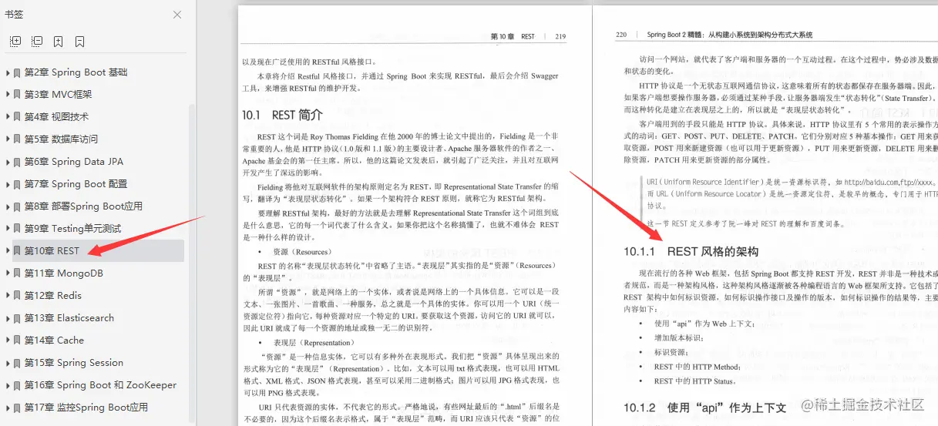Screen dimensions: 938x426
Task: Expand the 第17章 监控Spring Boot应用 arrow
Action: pos(8,408)
